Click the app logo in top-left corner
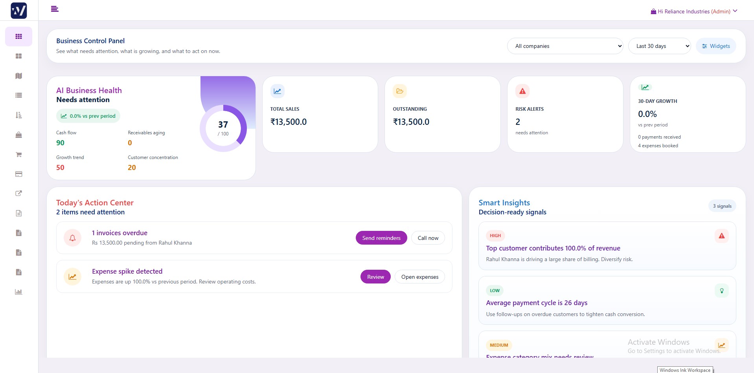Image resolution: width=754 pixels, height=373 pixels. (19, 11)
